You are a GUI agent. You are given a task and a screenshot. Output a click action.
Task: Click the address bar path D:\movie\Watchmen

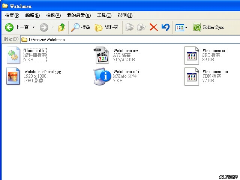[x=46, y=40]
